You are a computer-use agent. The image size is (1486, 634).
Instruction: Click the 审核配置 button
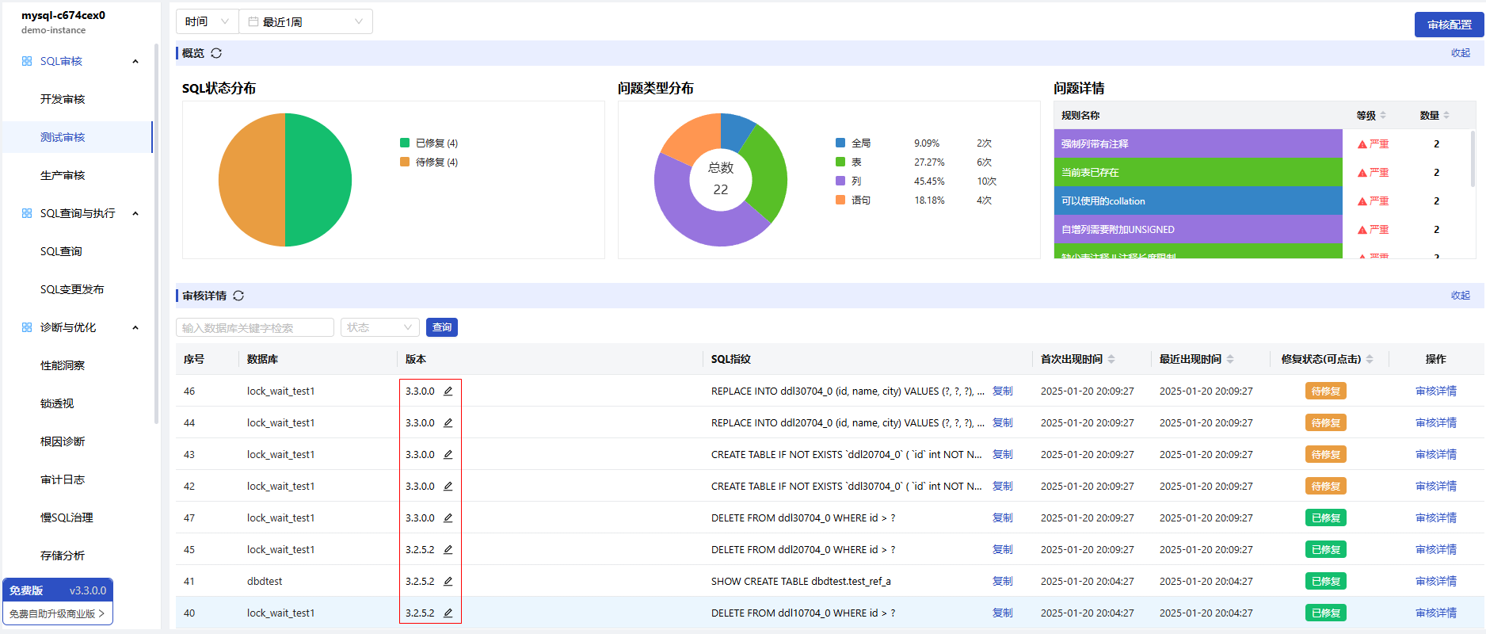coord(1449,25)
